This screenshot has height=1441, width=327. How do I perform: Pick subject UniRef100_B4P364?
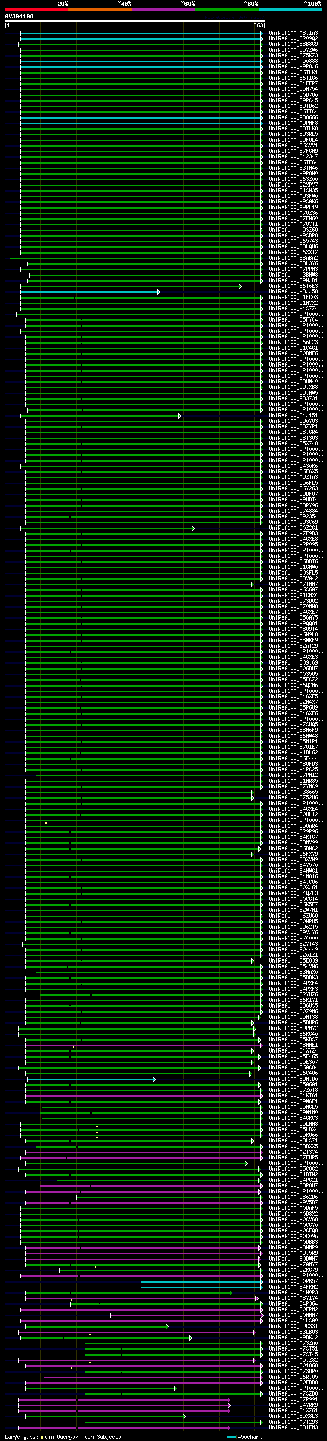click(293, 1303)
